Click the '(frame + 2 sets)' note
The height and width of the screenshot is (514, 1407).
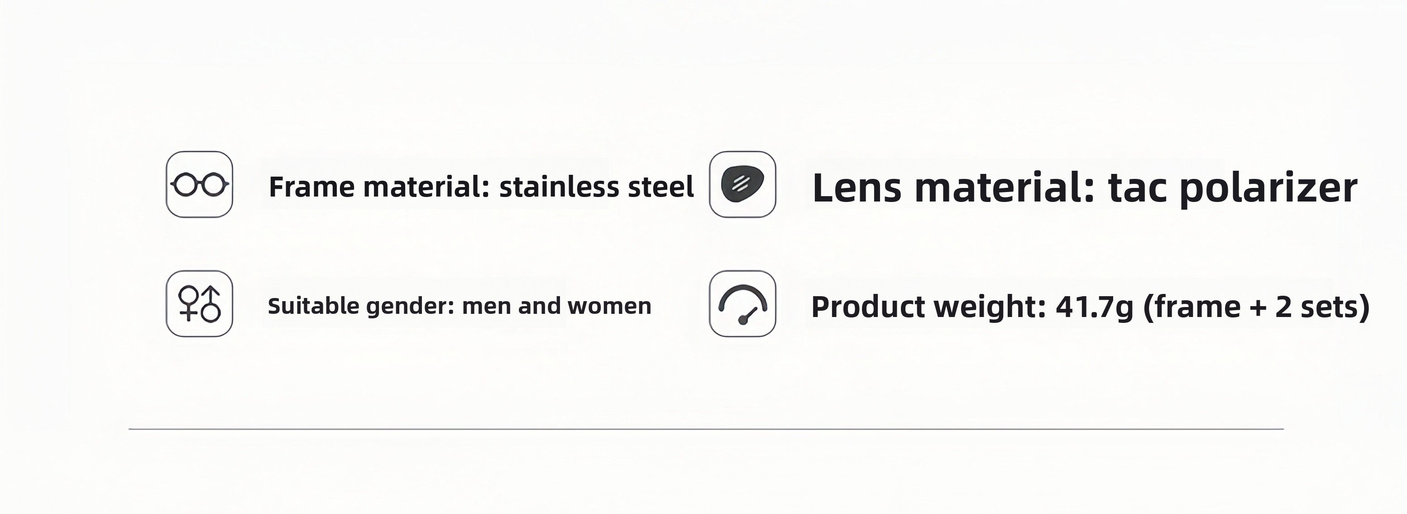pyautogui.click(x=1256, y=307)
